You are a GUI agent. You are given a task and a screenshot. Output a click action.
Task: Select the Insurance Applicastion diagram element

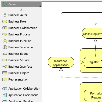(61, 62)
